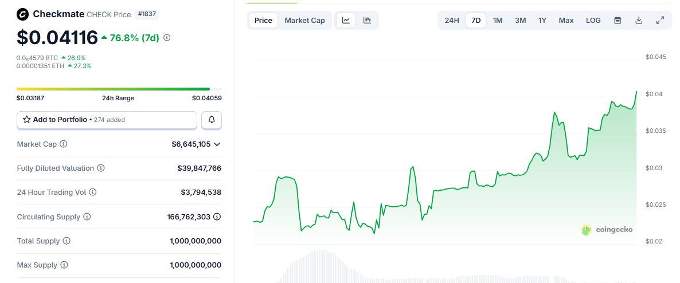The width and height of the screenshot is (680, 283).
Task: Switch to line chart view icon
Action: 346,21
